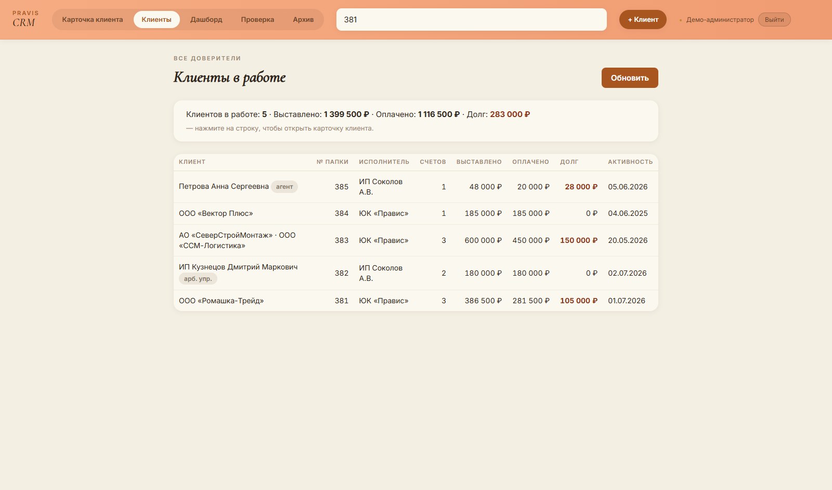Open client АО «СеверСтройМонтаж» row

(416, 240)
